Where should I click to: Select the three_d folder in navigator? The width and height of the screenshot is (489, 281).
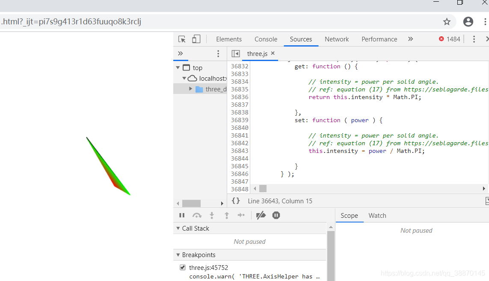pyautogui.click(x=216, y=89)
